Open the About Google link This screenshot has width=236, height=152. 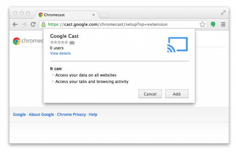click(42, 115)
